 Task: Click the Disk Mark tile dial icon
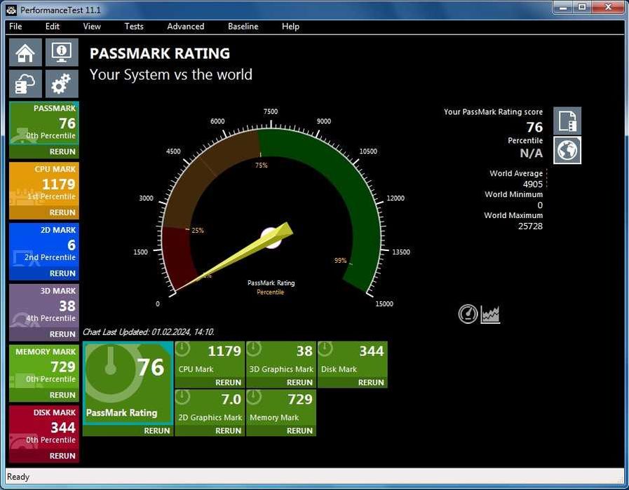tap(325, 348)
